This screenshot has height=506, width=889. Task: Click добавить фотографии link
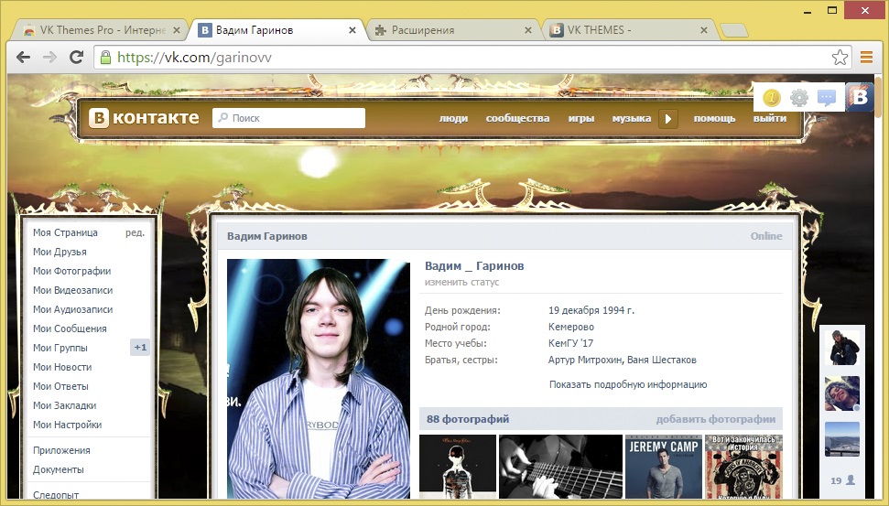click(716, 419)
